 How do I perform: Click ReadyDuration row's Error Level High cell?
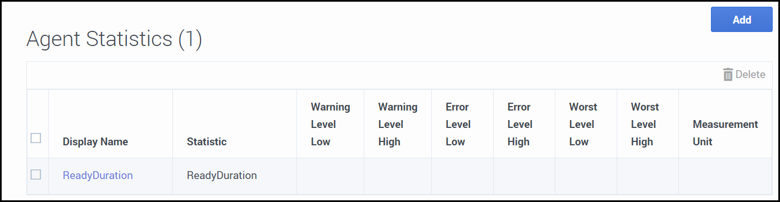524,176
